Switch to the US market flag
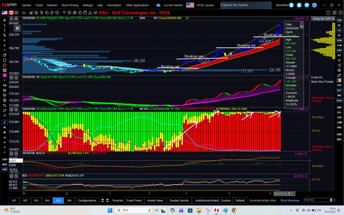Image resolution: width=344 pixels, height=215 pixels. pos(5,13)
